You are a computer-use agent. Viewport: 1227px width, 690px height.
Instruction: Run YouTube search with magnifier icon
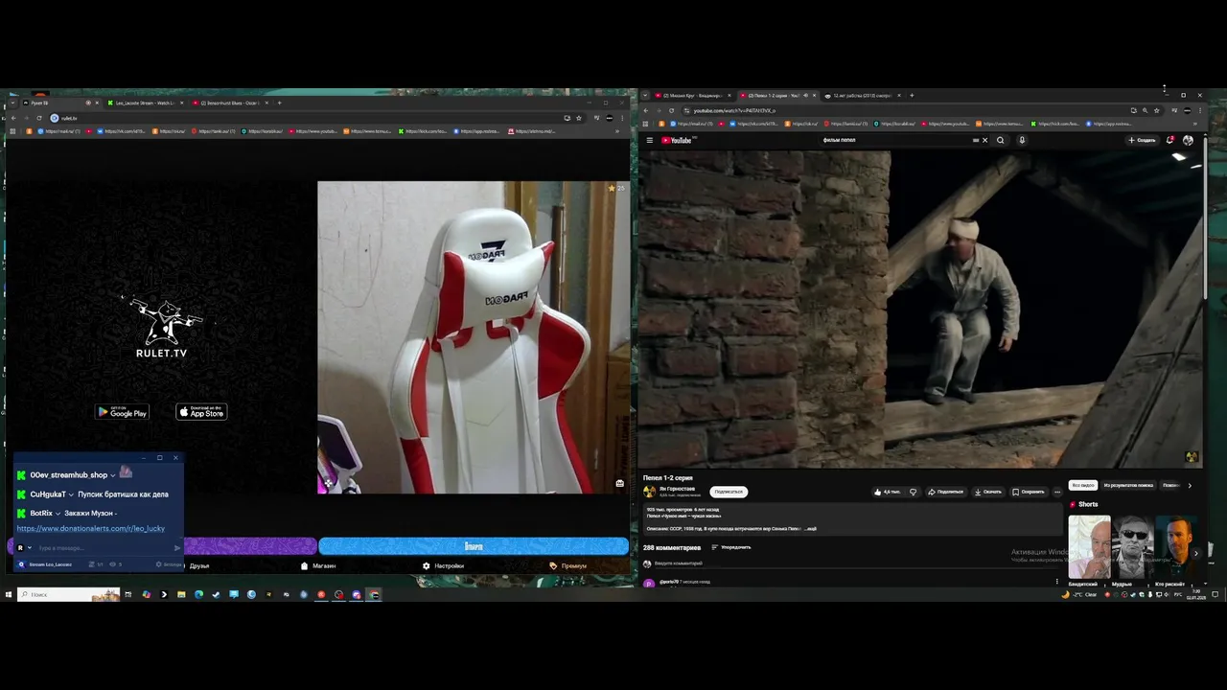point(1000,140)
